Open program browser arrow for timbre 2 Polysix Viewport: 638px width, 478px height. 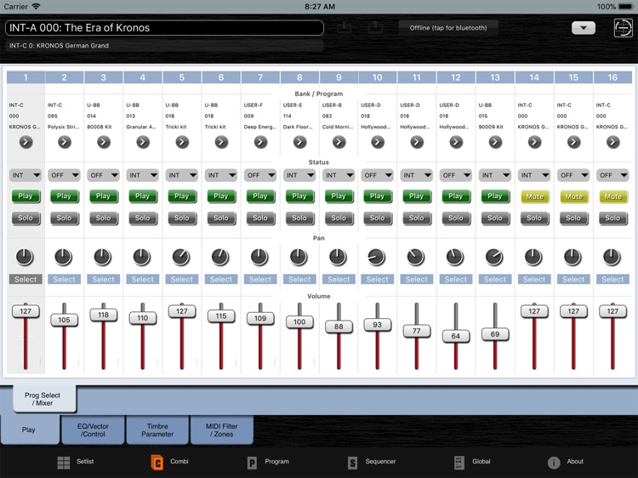(65, 142)
